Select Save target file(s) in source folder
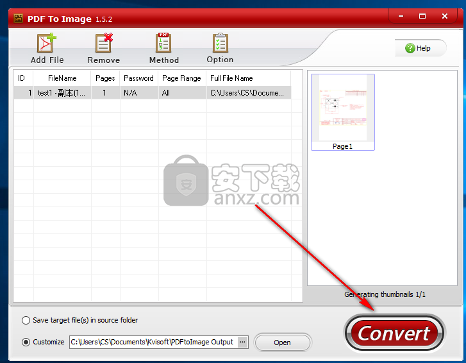The height and width of the screenshot is (363, 466). point(26,320)
